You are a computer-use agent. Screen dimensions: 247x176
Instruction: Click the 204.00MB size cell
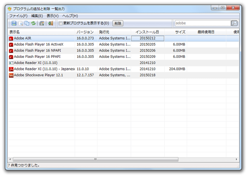point(177,69)
